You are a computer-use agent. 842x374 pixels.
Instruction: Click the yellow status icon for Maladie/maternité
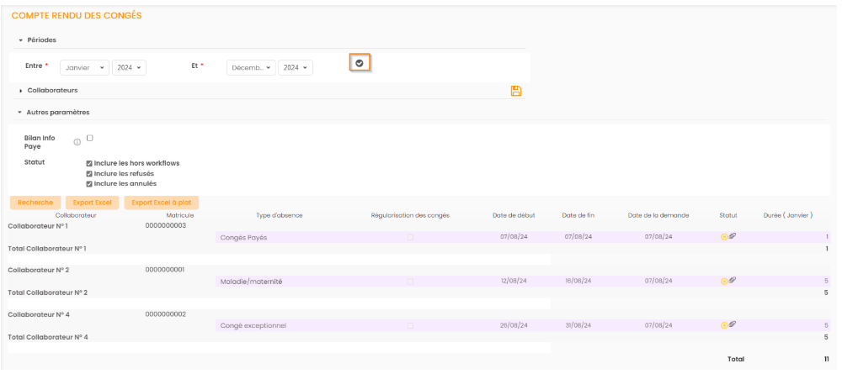pyautogui.click(x=723, y=281)
